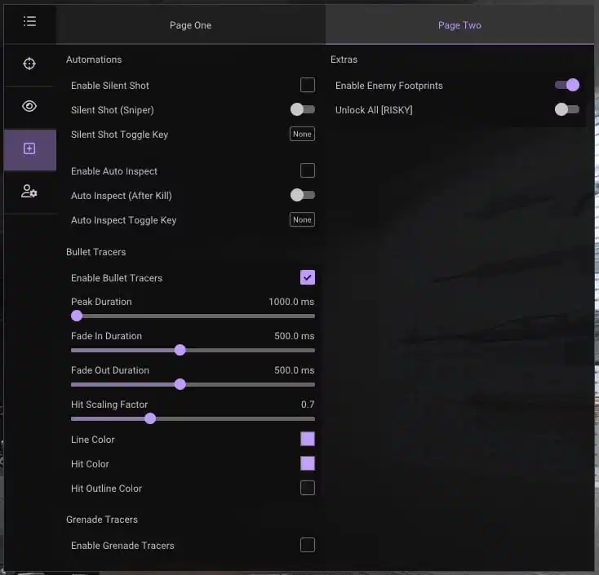
Task: Toggle Silent Shot (Sniper) switch
Action: tap(303, 109)
